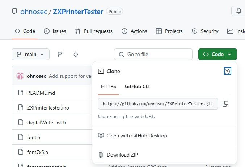Click the file icon next to ZXPrinterTester.ino
This screenshot has height=167, width=245.
(x=21, y=107)
